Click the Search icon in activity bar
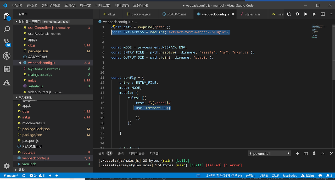 click(7, 29)
